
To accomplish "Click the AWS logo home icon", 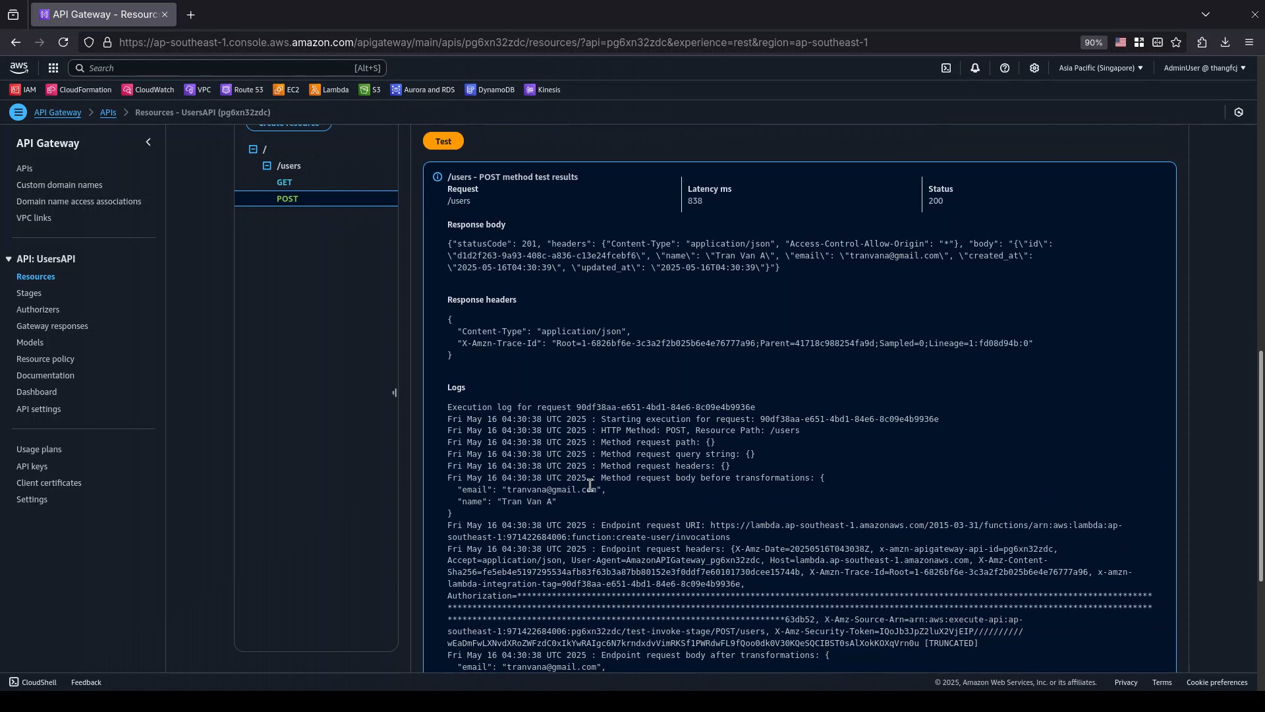I will pos(19,68).
